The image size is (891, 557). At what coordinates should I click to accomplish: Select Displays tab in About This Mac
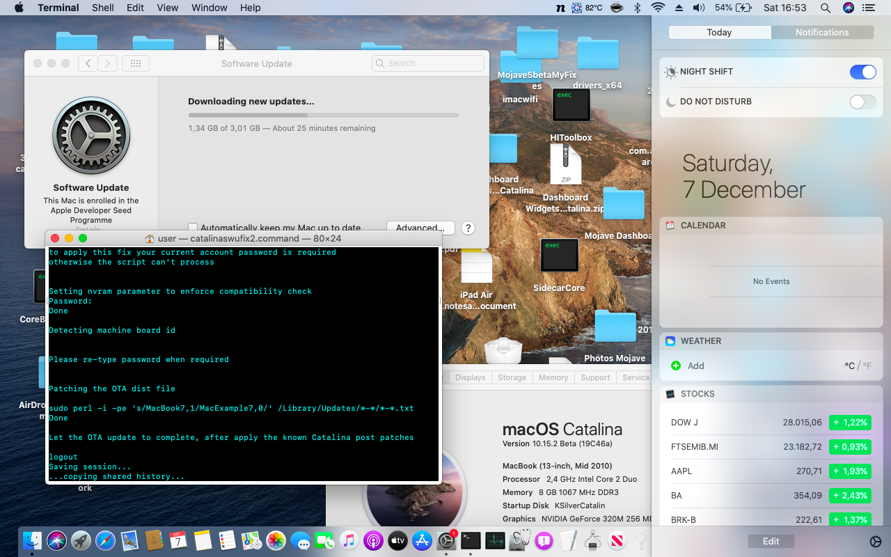coord(471,377)
